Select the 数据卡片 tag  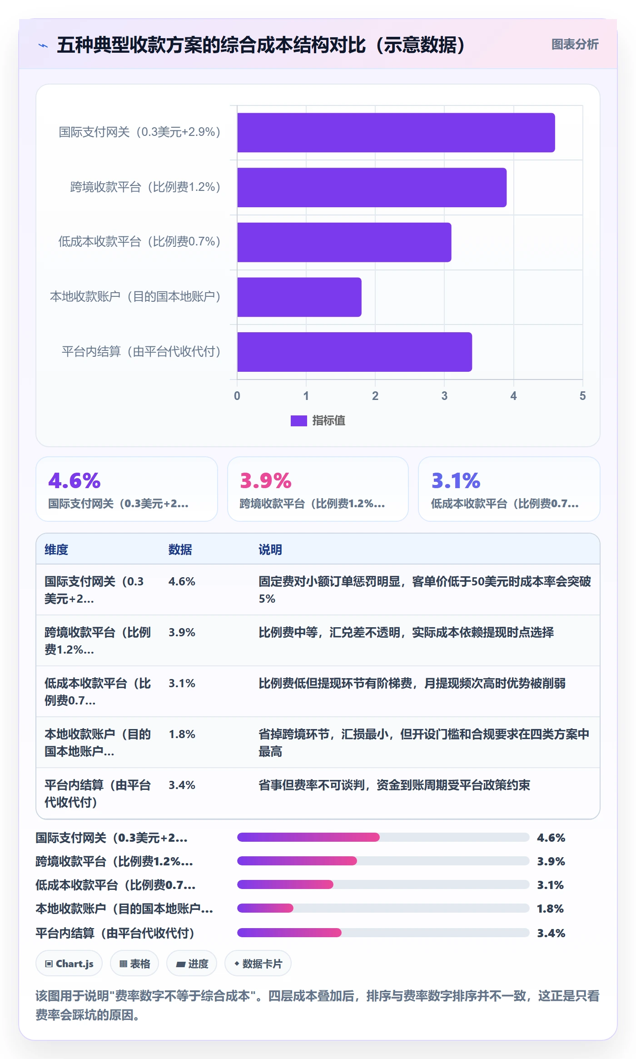(x=258, y=964)
